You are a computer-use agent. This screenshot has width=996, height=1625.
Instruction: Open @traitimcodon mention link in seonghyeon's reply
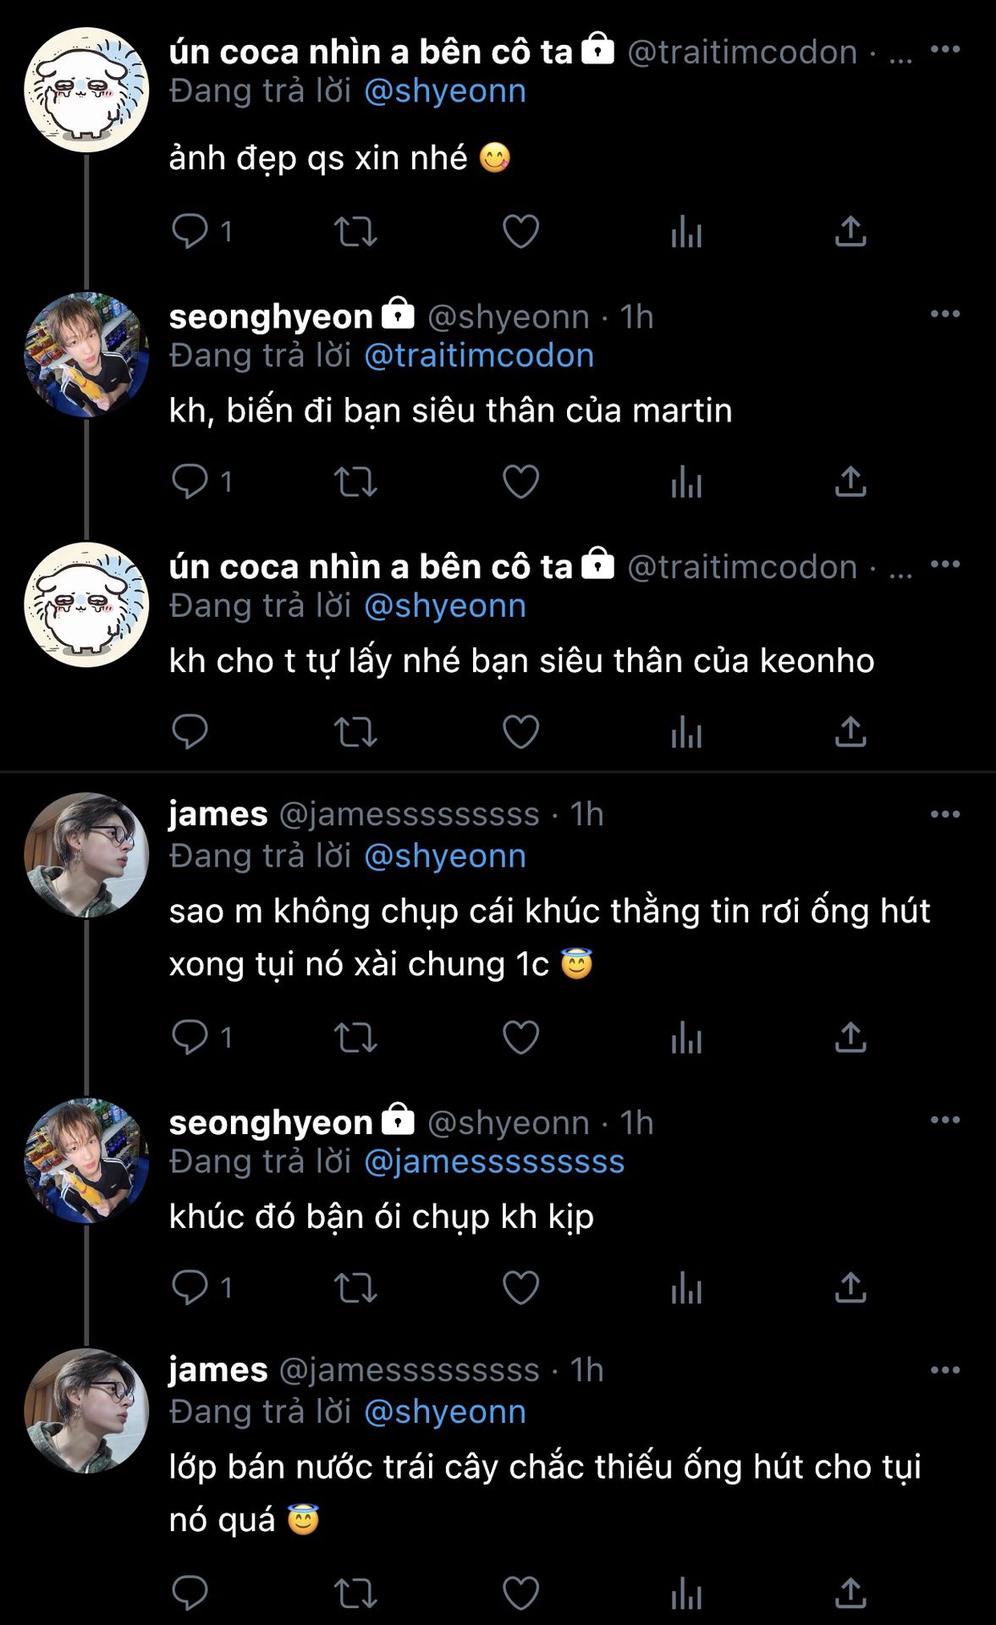[479, 356]
